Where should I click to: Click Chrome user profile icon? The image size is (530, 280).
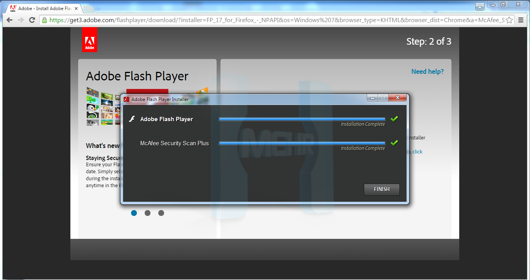(480, 5)
